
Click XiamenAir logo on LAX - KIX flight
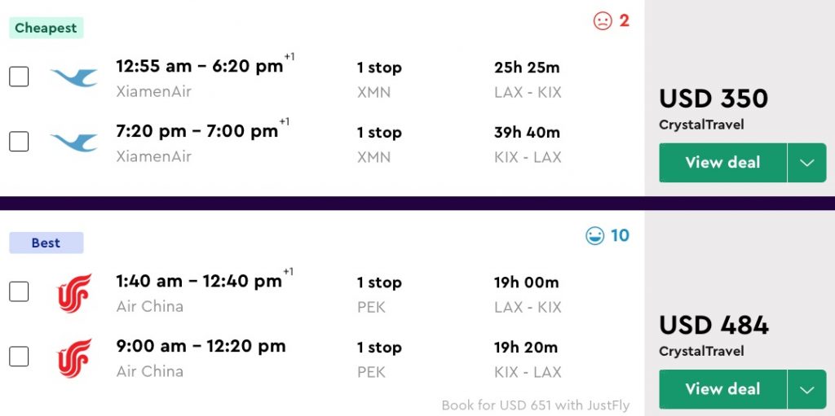pyautogui.click(x=73, y=77)
